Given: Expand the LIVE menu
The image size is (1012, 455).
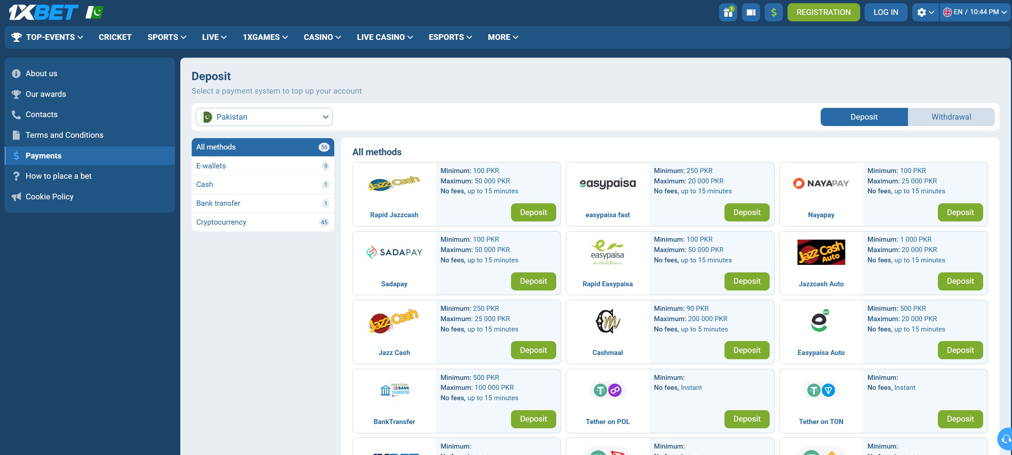Looking at the screenshot, I should tap(214, 37).
